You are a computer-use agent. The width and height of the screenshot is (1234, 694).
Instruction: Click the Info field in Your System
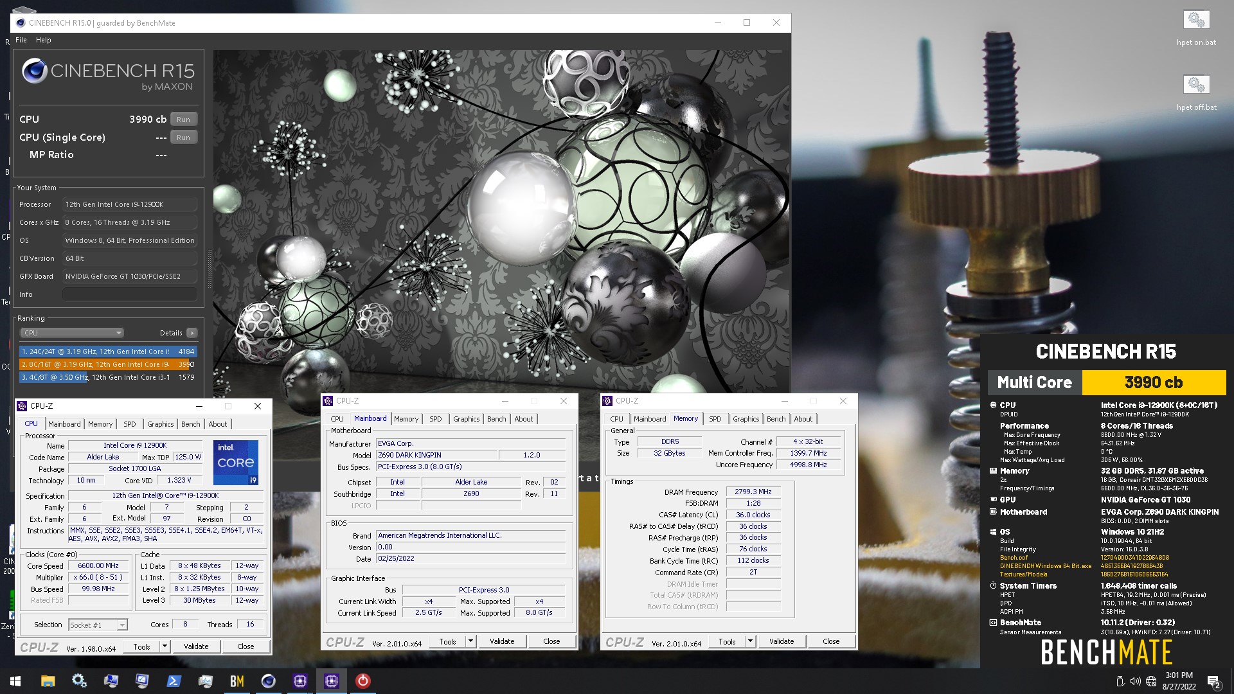click(x=130, y=294)
